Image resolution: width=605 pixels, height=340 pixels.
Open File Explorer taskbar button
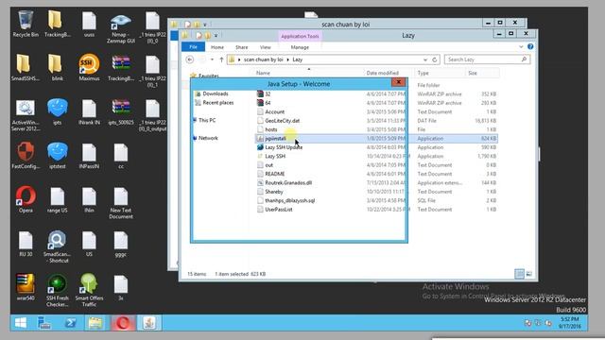pos(95,323)
